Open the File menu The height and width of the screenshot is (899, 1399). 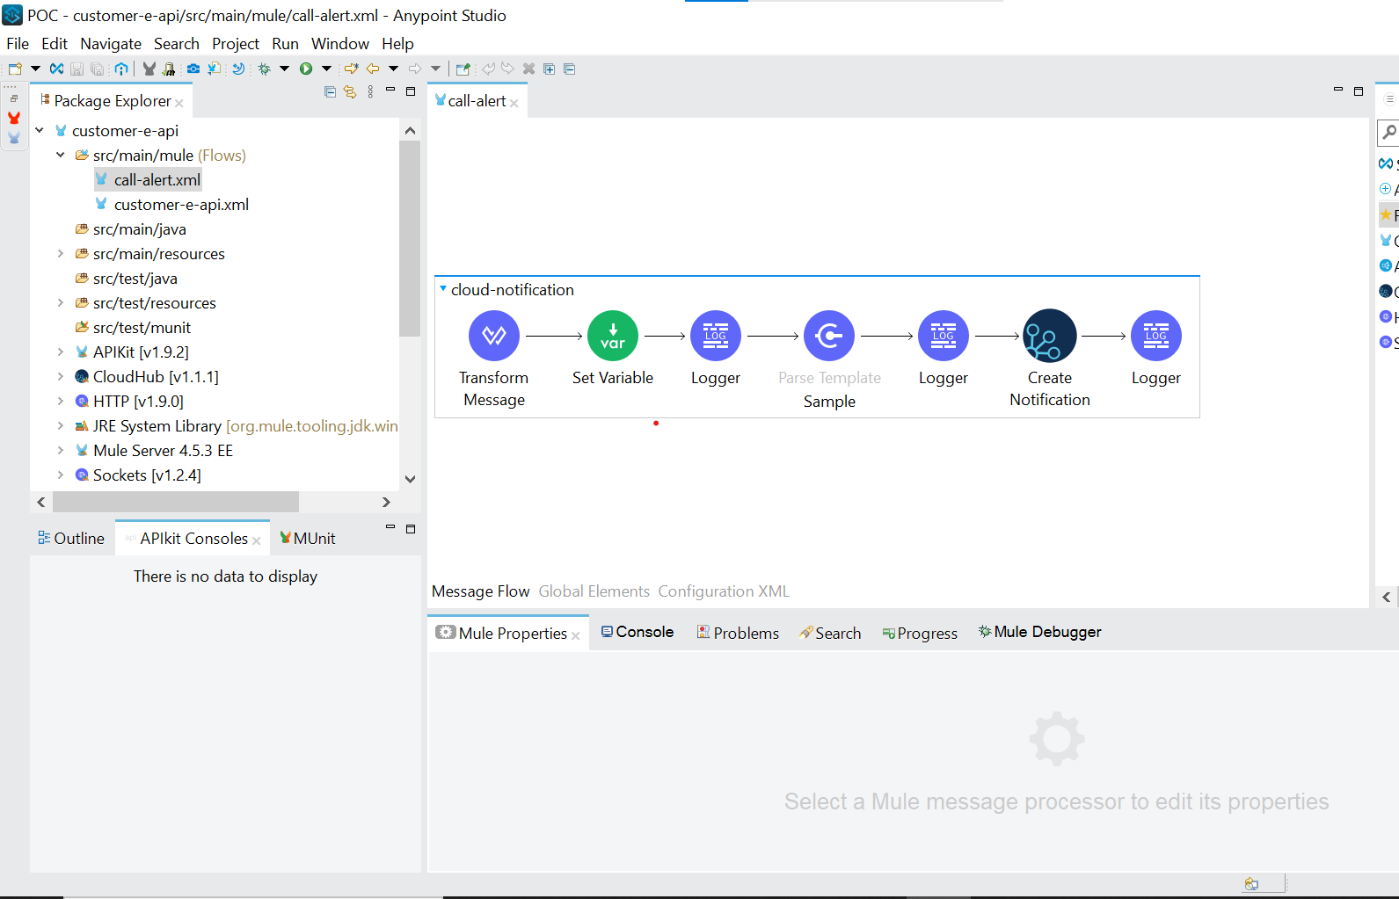pos(18,44)
